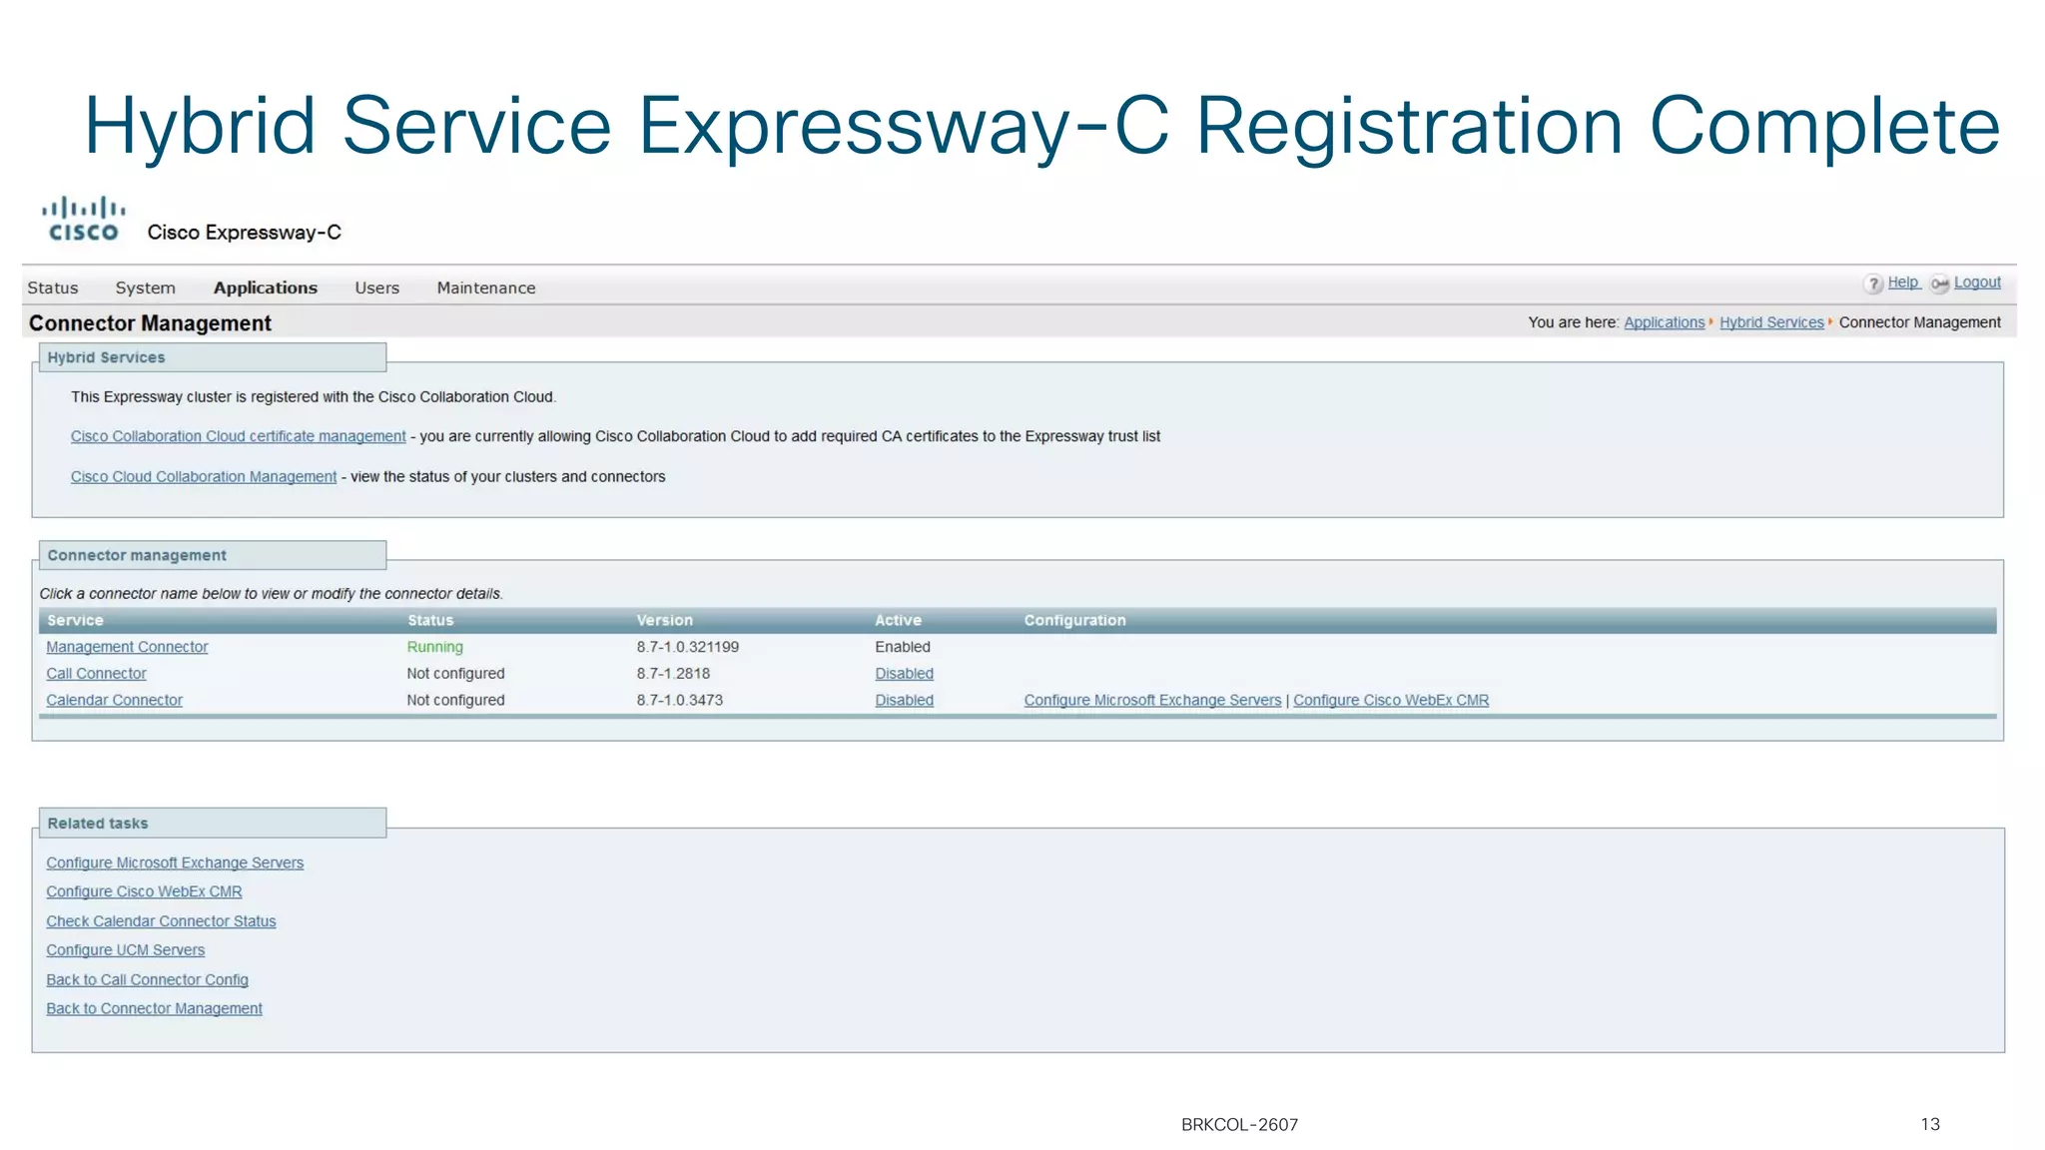
Task: Click Back to Call Connector Config
Action: (x=147, y=980)
